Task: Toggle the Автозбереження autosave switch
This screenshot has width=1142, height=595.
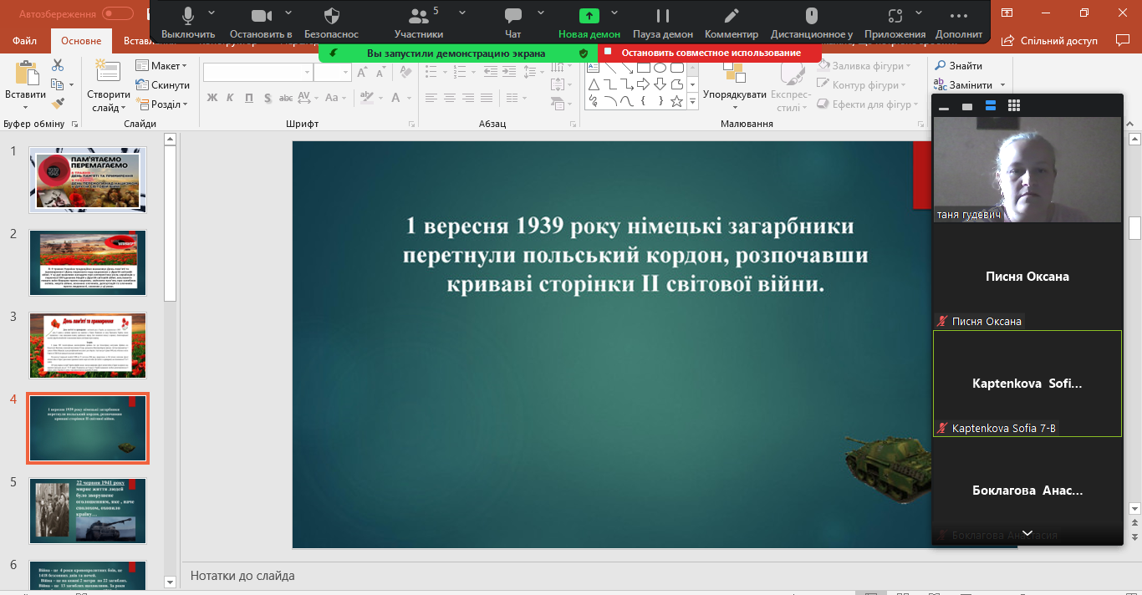Action: click(118, 13)
